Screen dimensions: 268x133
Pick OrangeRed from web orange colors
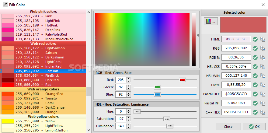pyautogui.click(x=43, y=94)
